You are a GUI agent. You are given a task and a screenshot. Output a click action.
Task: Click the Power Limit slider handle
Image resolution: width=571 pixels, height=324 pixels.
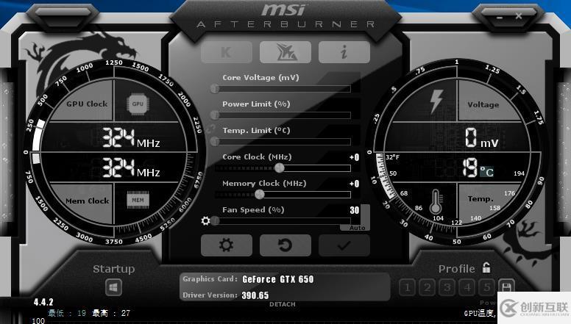[215, 115]
